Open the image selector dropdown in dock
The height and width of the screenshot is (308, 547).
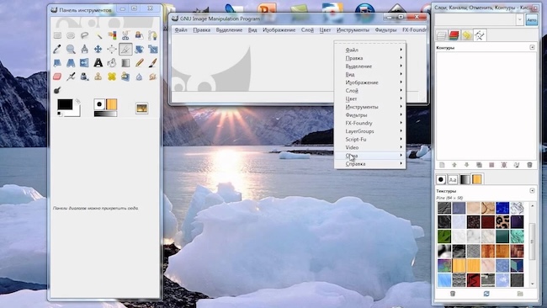(x=520, y=20)
